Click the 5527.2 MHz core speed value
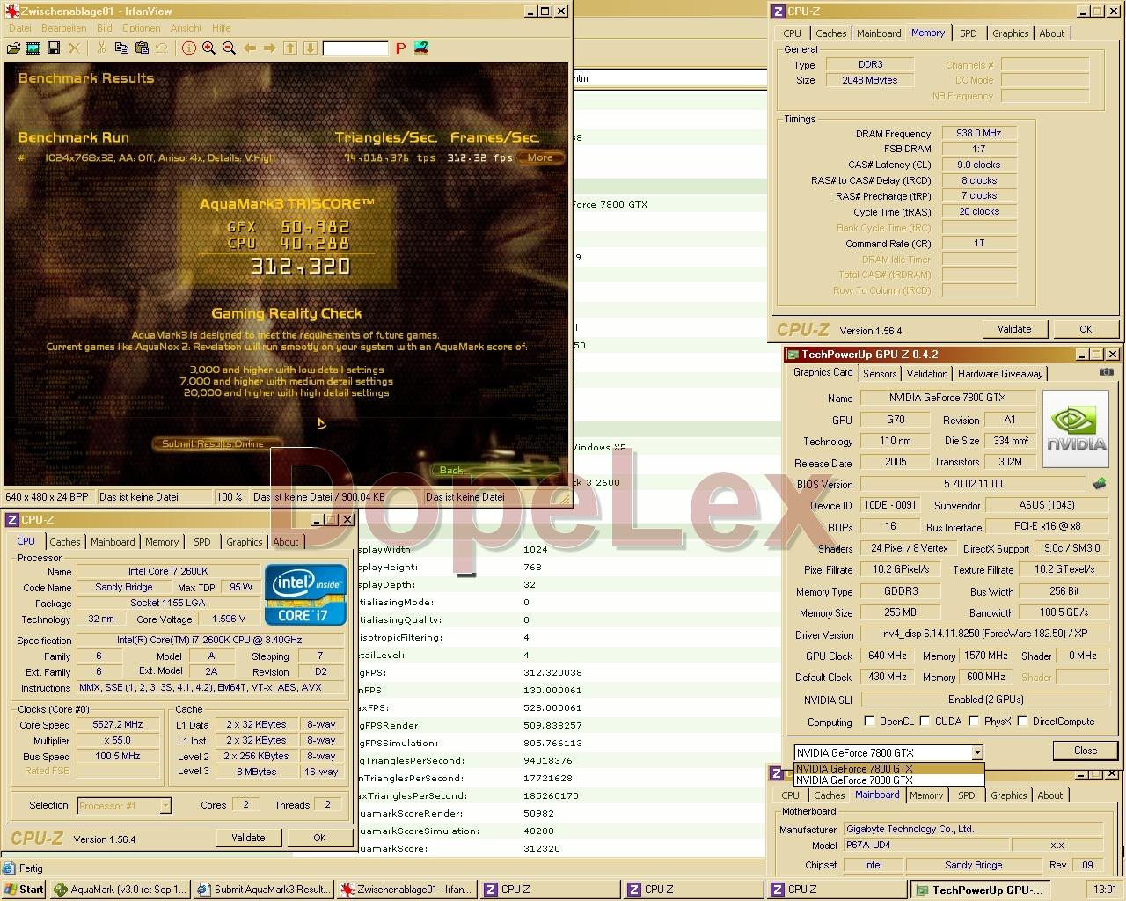The image size is (1126, 901). [x=118, y=725]
